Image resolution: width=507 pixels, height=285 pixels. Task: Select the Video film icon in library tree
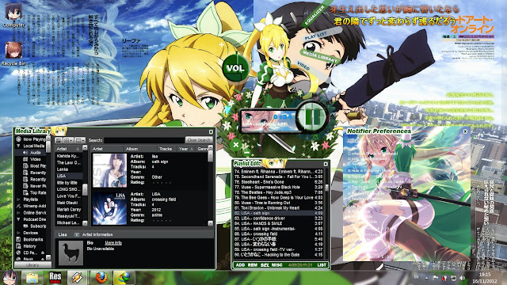point(25,159)
